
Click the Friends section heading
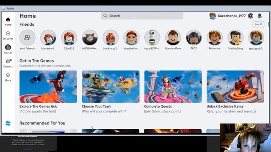click(x=27, y=24)
